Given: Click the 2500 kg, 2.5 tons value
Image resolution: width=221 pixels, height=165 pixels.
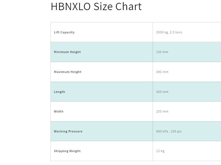Looking at the screenshot, I should coord(169,32).
